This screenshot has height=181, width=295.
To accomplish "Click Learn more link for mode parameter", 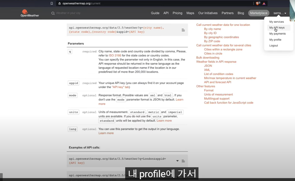I will click(x=180, y=99).
